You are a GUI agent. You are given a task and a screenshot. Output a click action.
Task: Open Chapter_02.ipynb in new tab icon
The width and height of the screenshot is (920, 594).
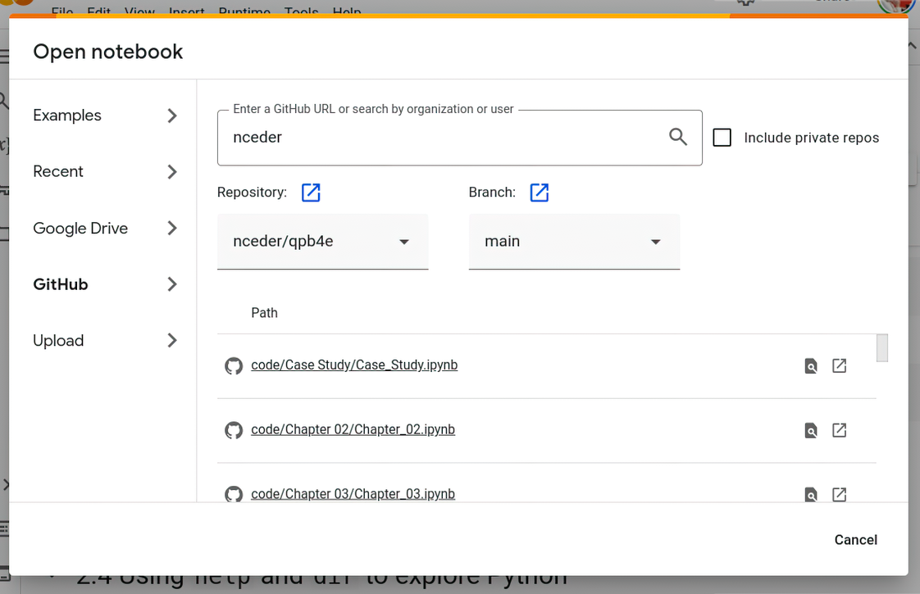[839, 430]
